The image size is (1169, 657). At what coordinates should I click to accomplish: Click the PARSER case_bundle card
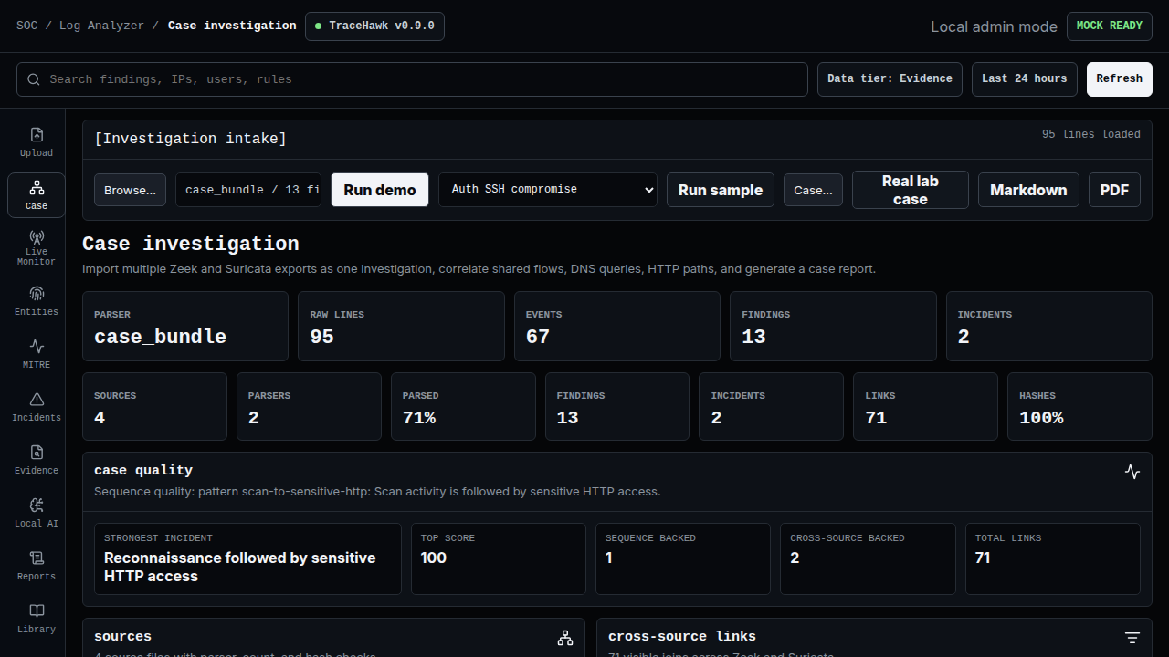(185, 327)
